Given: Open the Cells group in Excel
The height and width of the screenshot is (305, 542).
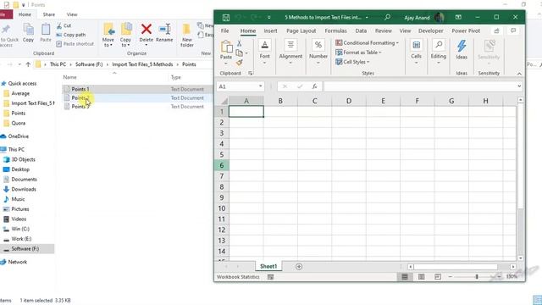Looking at the screenshot, I should [416, 52].
